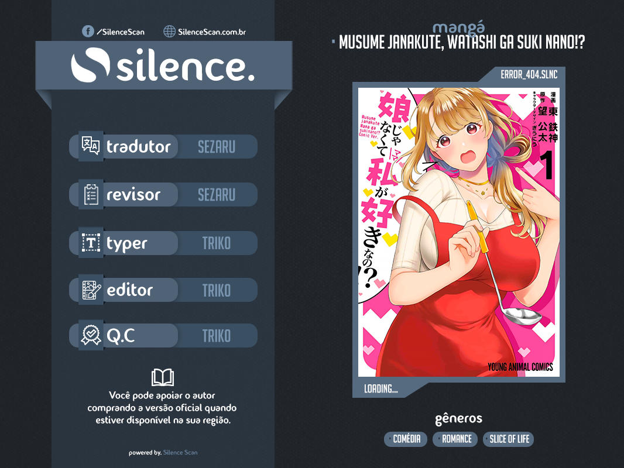Click the translate icon beside tradutor
Viewport: 624px width, 468px height.
click(x=91, y=146)
